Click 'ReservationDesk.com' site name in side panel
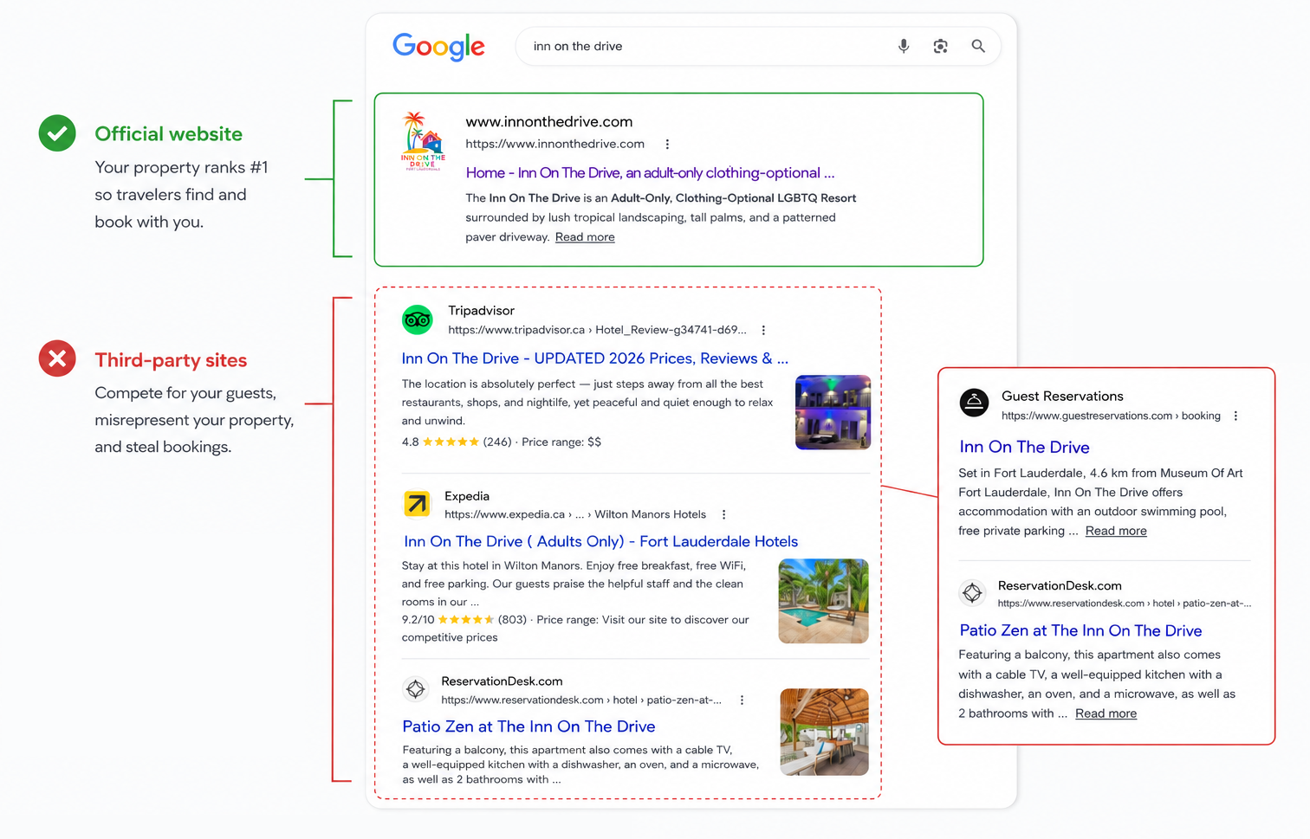 point(1060,586)
